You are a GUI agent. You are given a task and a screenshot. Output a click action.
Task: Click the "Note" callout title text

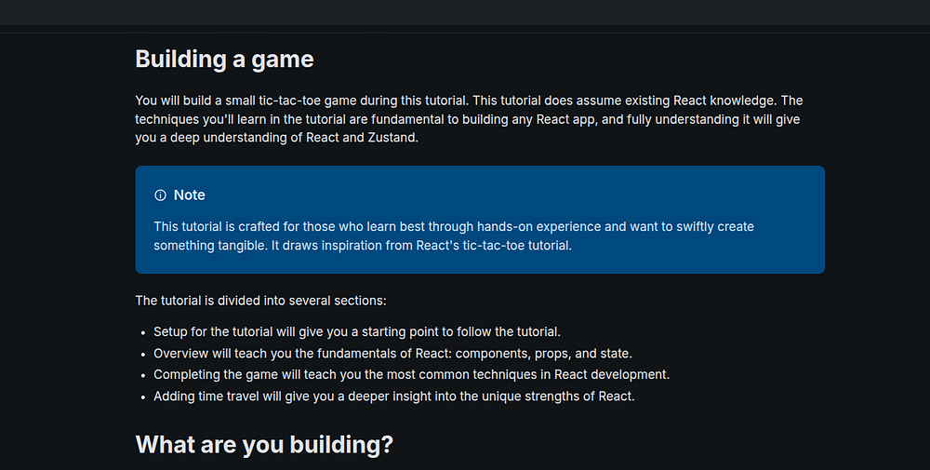[190, 195]
